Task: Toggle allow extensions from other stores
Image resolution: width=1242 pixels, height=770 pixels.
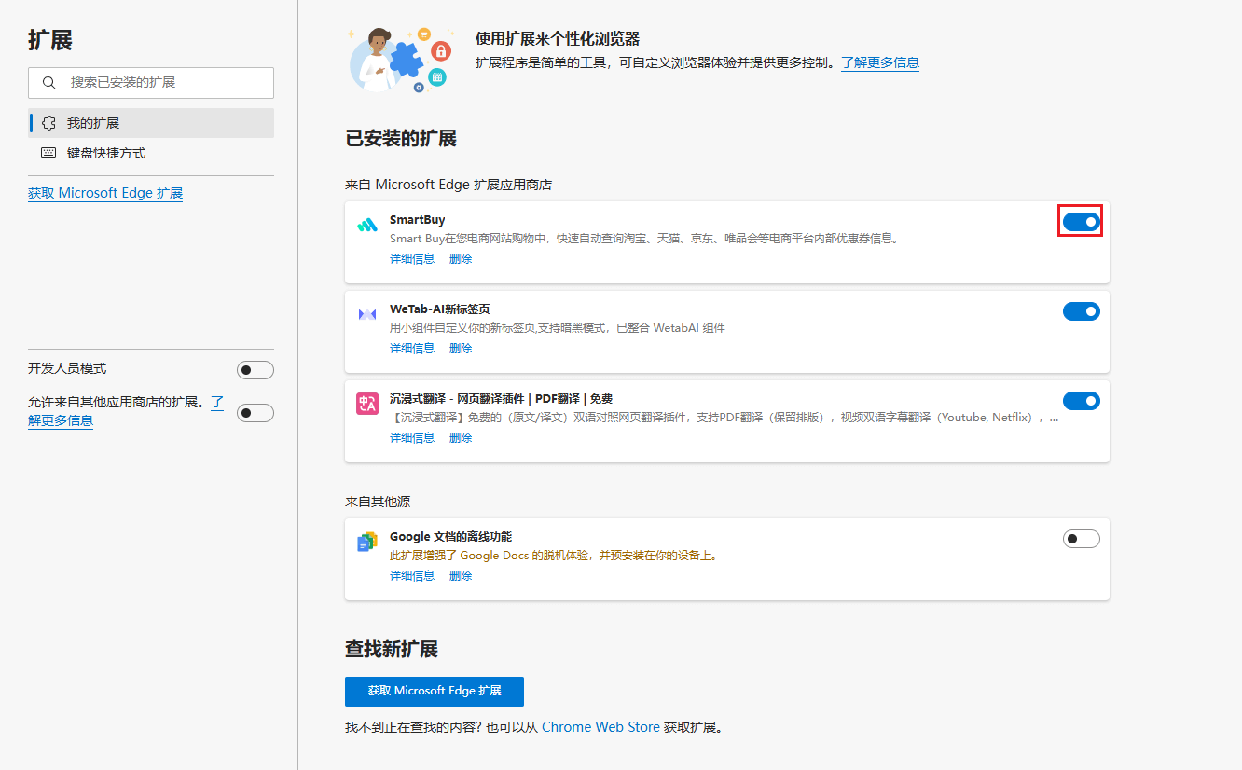Action: (x=255, y=412)
